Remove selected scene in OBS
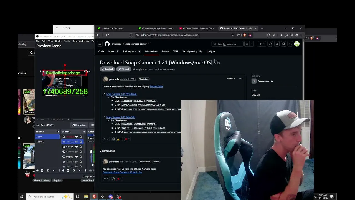 (42, 171)
